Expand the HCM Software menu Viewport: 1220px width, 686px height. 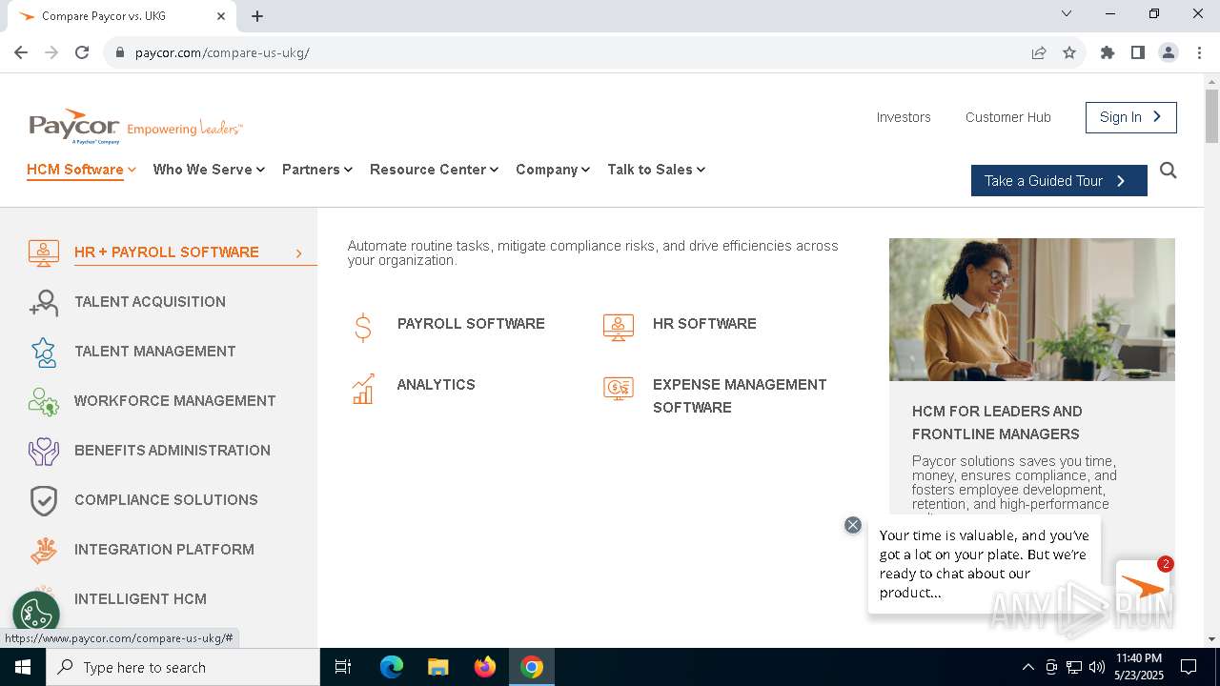point(81,170)
